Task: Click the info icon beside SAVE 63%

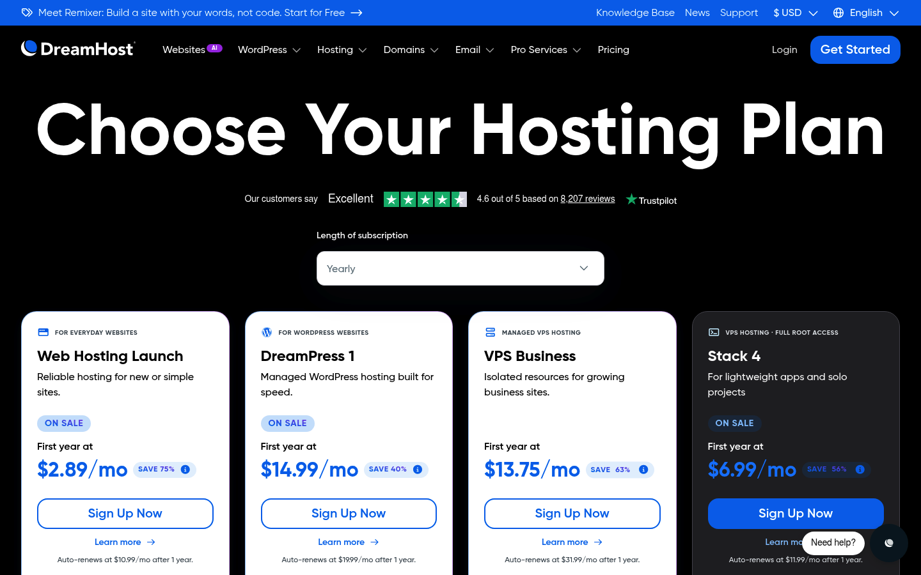Action: pos(643,470)
